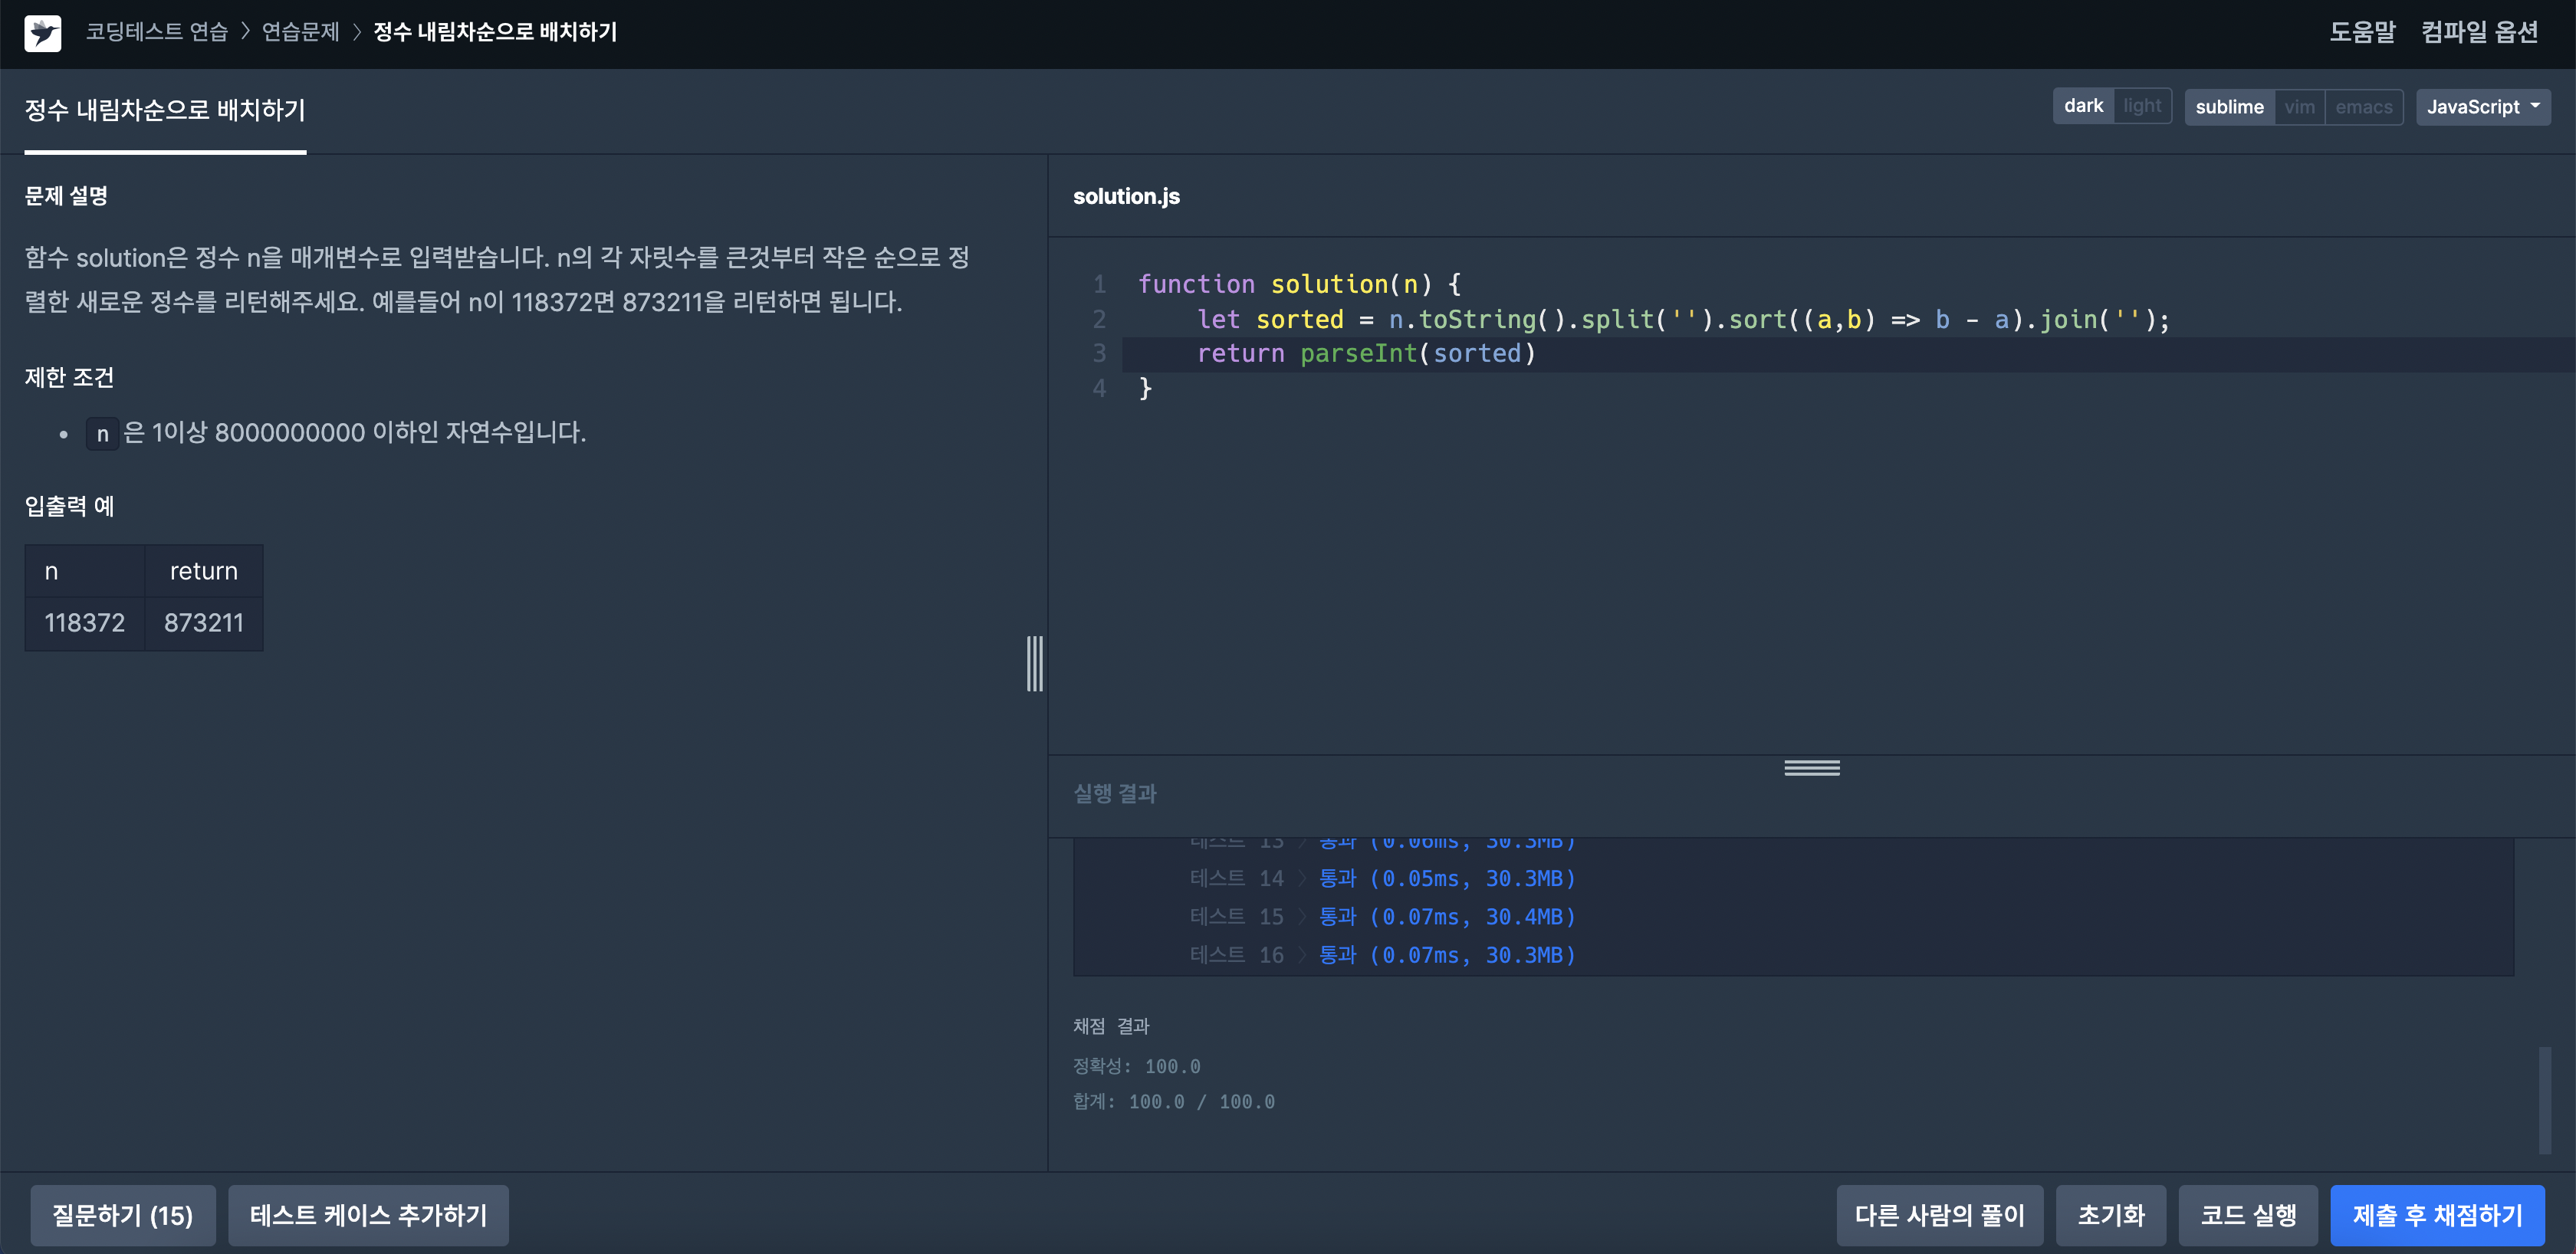This screenshot has width=2576, height=1254.
Task: Click the 합계: 100.0 / 100.0 total text
Action: point(1173,1101)
